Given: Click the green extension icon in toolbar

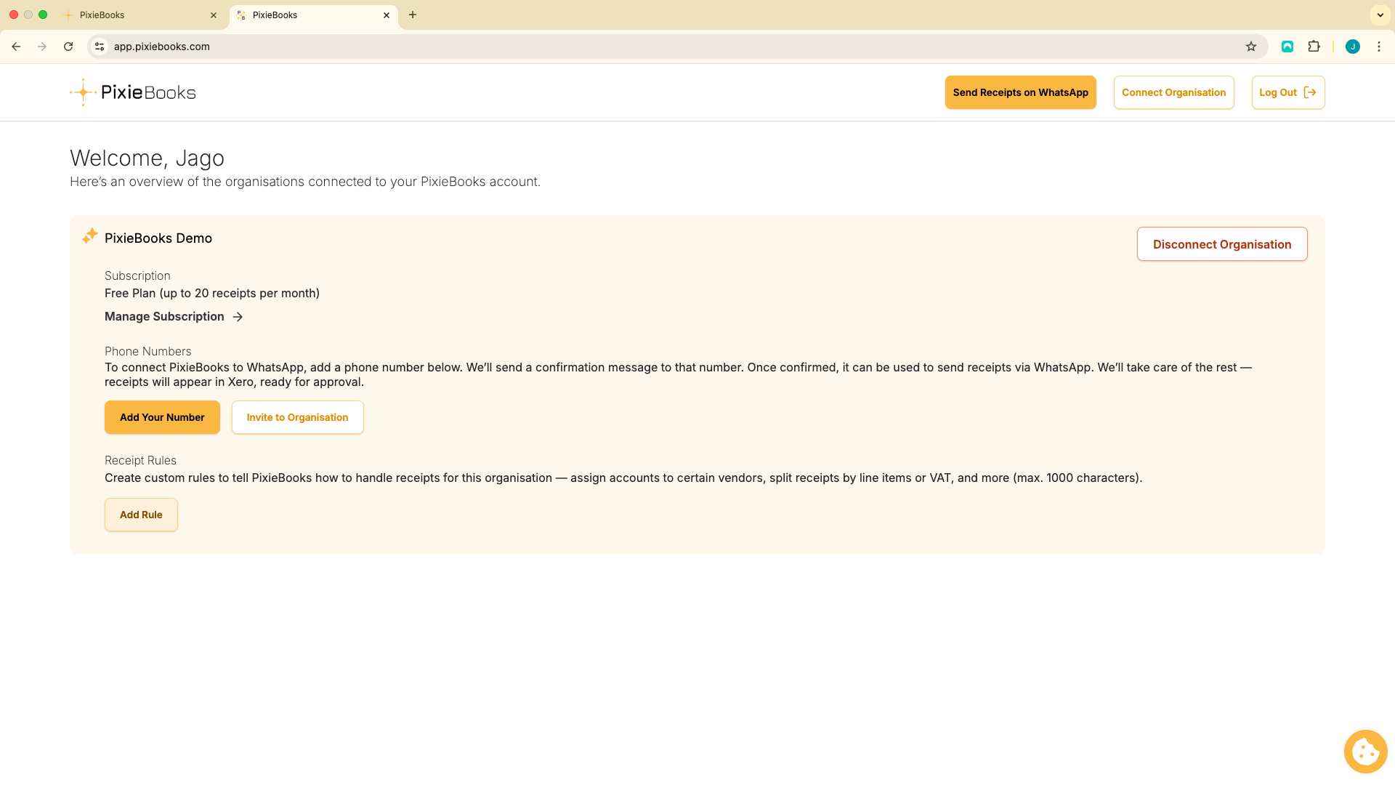Looking at the screenshot, I should tap(1287, 47).
